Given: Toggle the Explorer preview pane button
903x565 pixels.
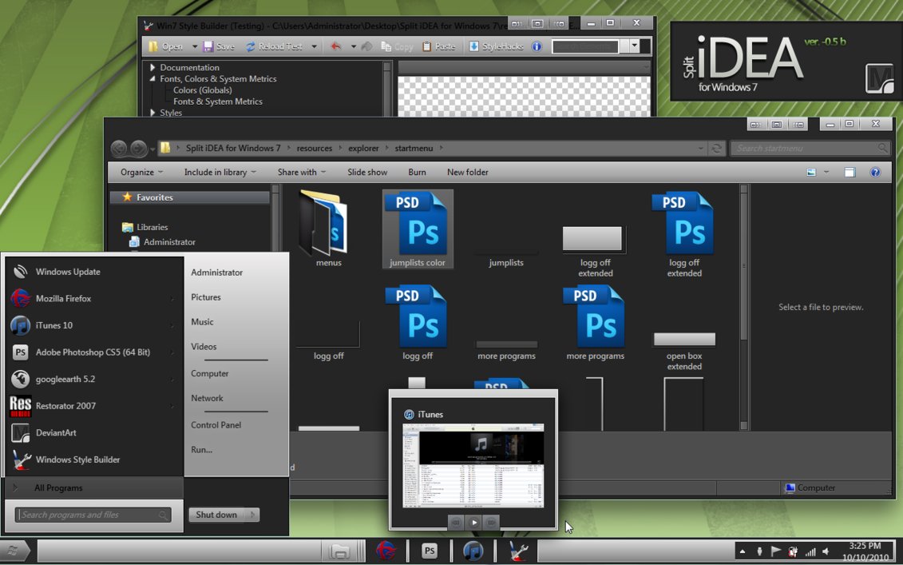Looking at the screenshot, I should 850,173.
